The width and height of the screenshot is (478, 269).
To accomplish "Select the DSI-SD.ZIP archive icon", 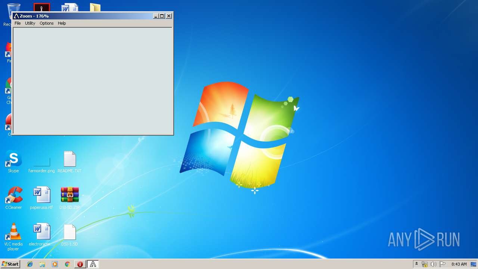I will (69, 198).
